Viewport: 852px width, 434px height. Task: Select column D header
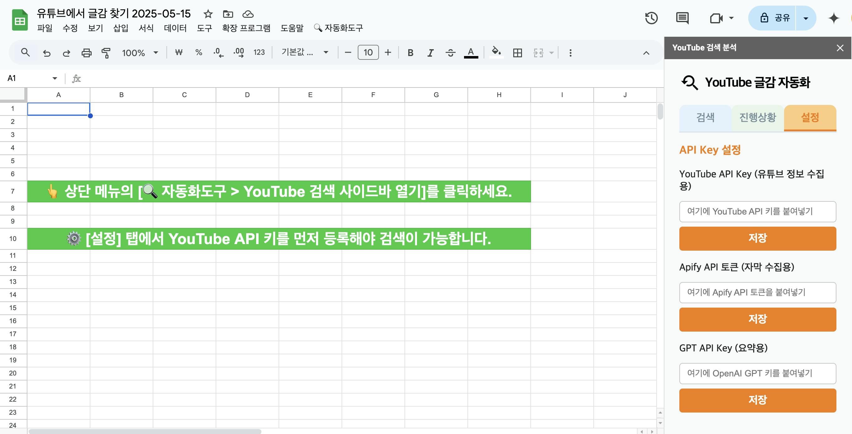point(247,95)
